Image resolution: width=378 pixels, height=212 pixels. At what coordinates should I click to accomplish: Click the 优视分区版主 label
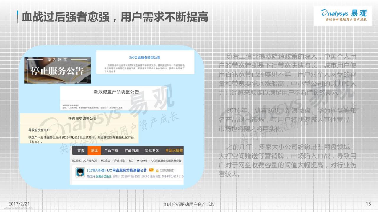point(104,176)
